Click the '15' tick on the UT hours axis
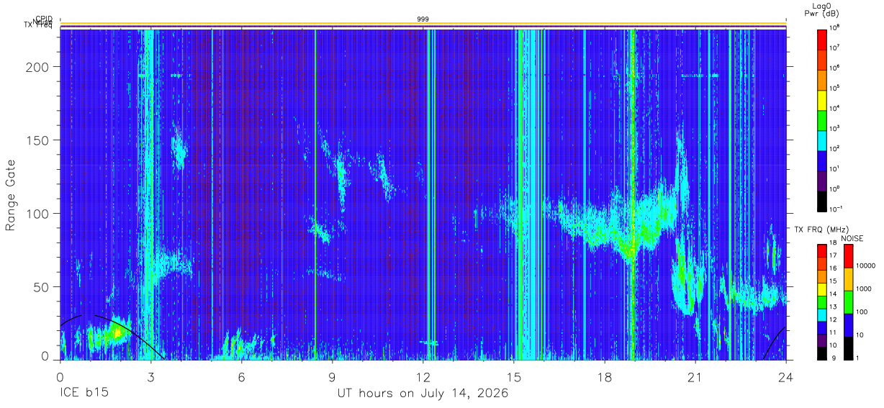 (x=514, y=376)
